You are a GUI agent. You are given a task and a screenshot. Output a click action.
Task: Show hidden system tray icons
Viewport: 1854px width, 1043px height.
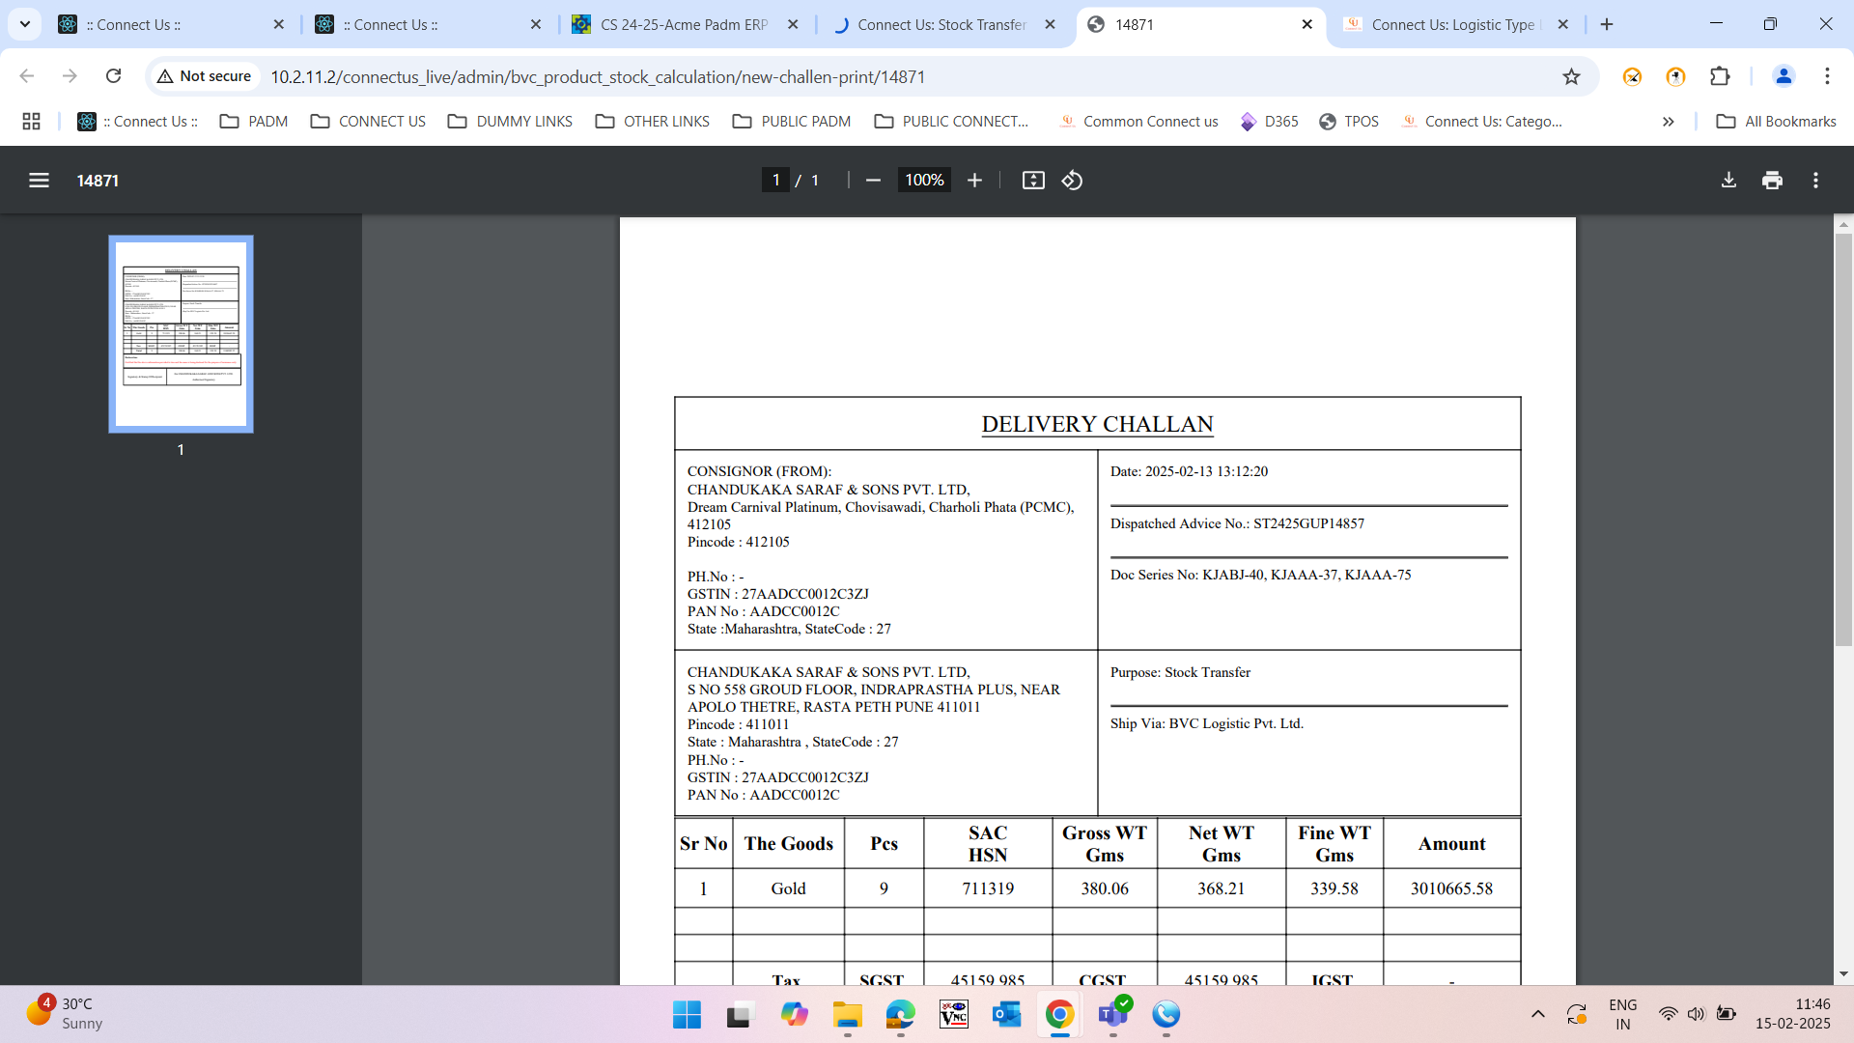1537,1014
